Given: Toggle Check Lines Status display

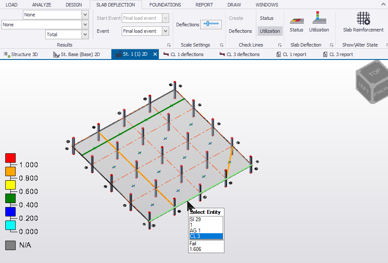Looking at the screenshot, I should (x=267, y=18).
